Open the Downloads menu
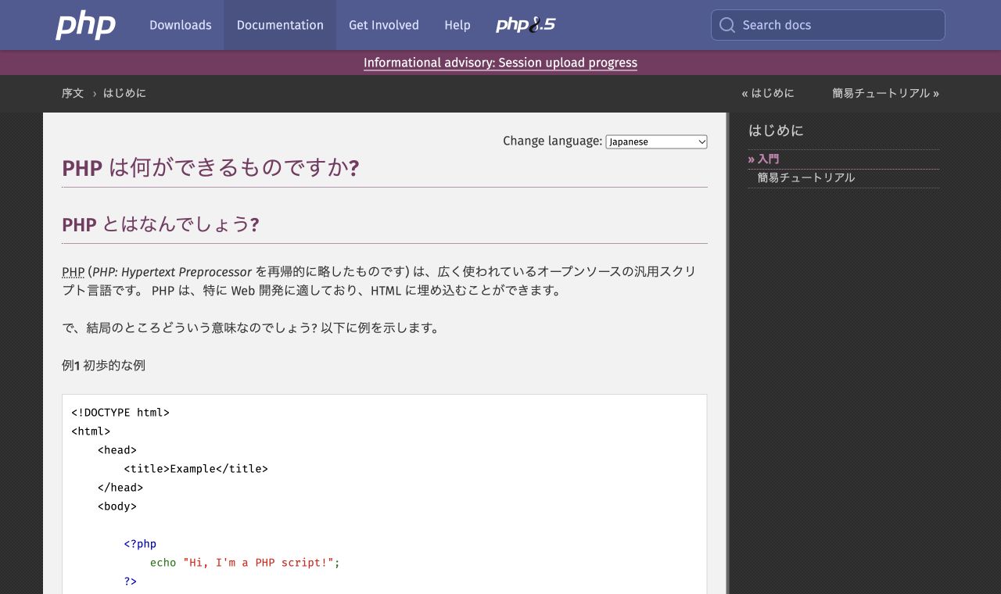 (x=181, y=25)
